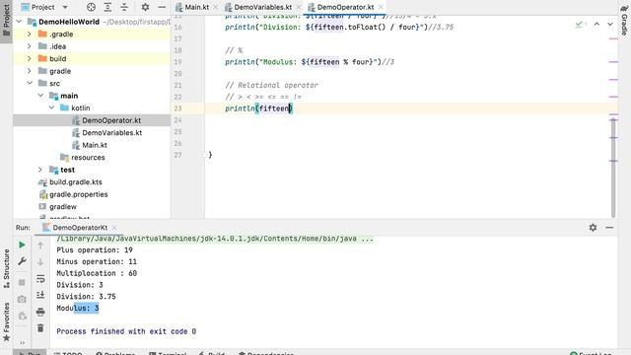This screenshot has height=355, width=631.
Task: Expand the .idea folder
Action: click(30, 46)
